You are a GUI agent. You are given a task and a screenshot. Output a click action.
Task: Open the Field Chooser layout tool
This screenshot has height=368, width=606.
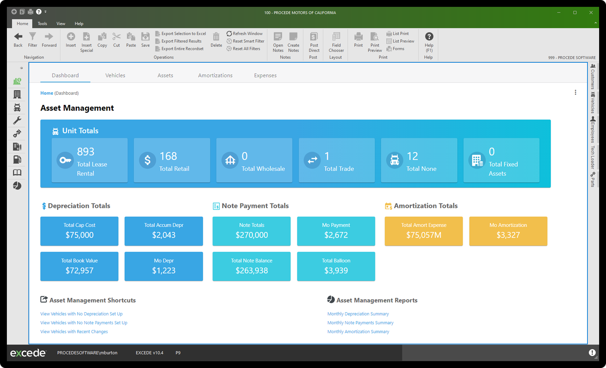[x=336, y=37]
